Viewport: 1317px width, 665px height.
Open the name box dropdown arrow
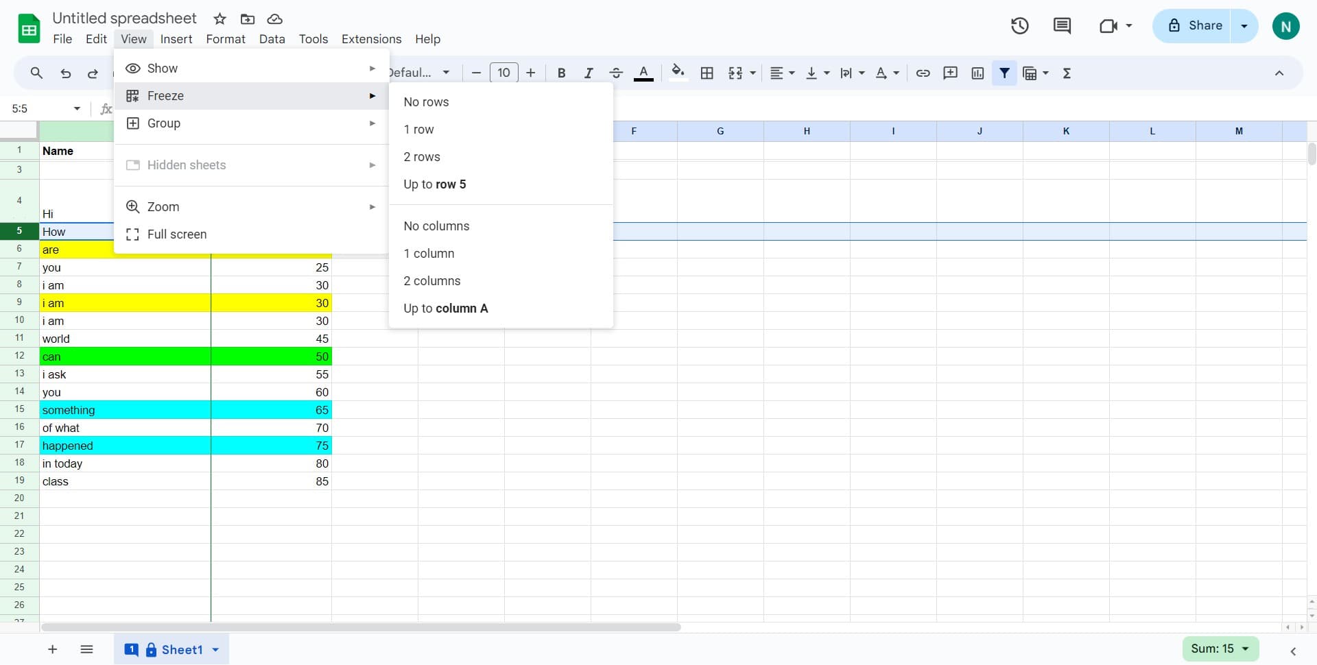pos(77,109)
